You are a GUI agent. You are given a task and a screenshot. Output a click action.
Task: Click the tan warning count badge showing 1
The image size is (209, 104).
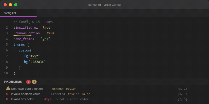(x=34, y=82)
